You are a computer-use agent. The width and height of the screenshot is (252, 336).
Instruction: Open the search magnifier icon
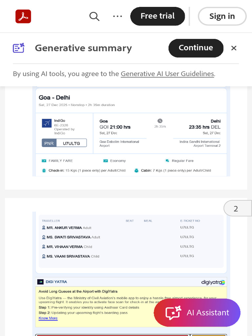click(x=94, y=16)
